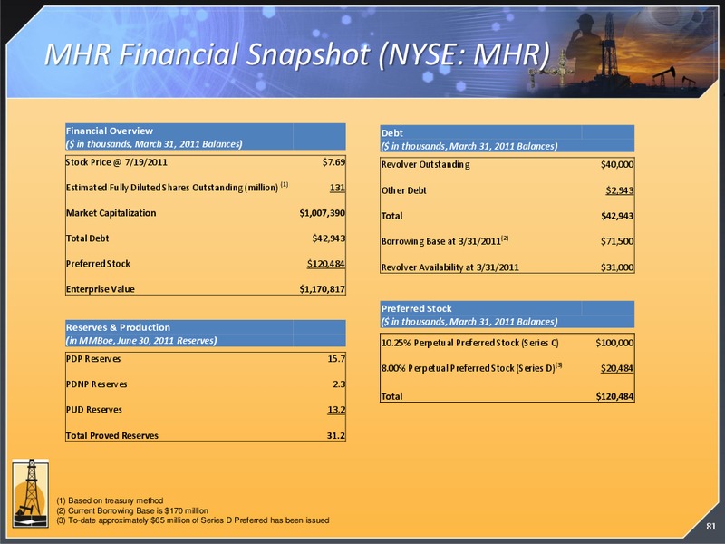Click the PDP Reserves label

[x=93, y=359]
